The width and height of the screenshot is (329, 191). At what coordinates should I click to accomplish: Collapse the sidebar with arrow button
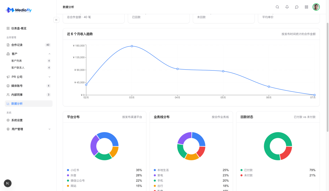coord(56,20)
